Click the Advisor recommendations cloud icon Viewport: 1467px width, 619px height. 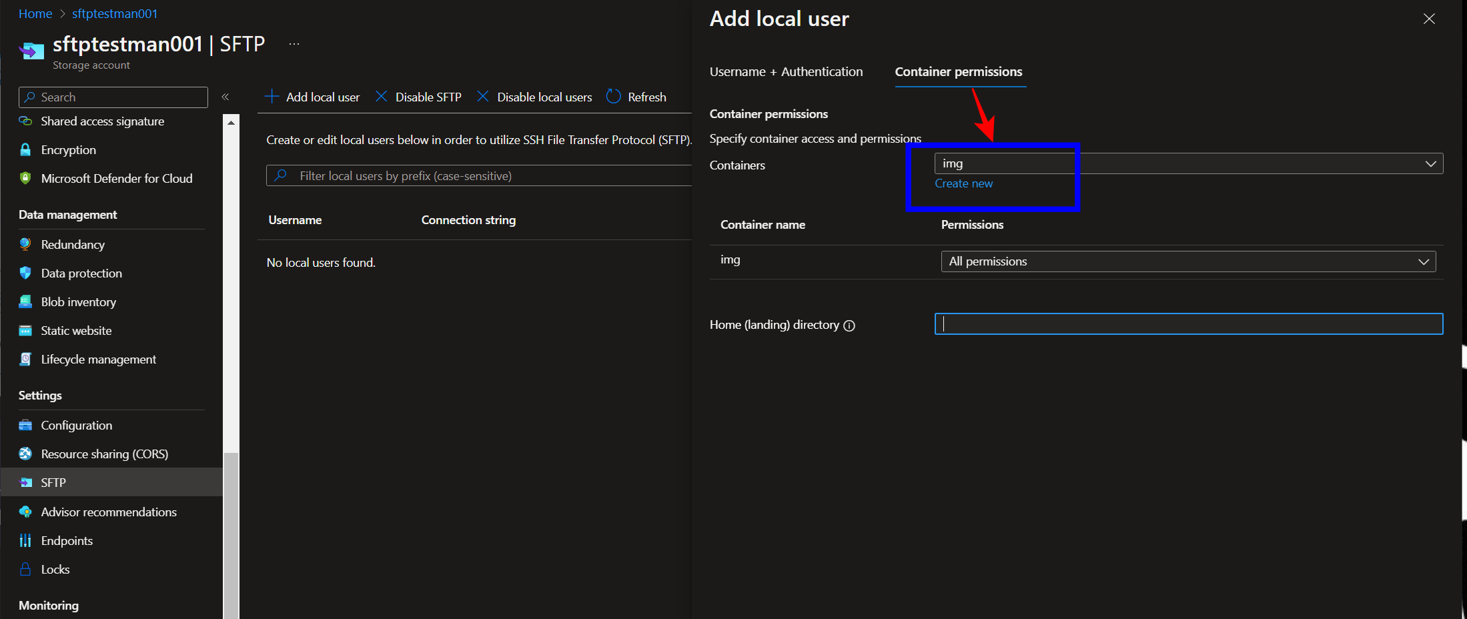click(x=25, y=512)
